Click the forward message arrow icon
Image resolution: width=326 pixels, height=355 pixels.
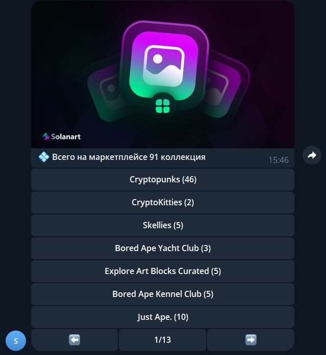click(x=312, y=155)
